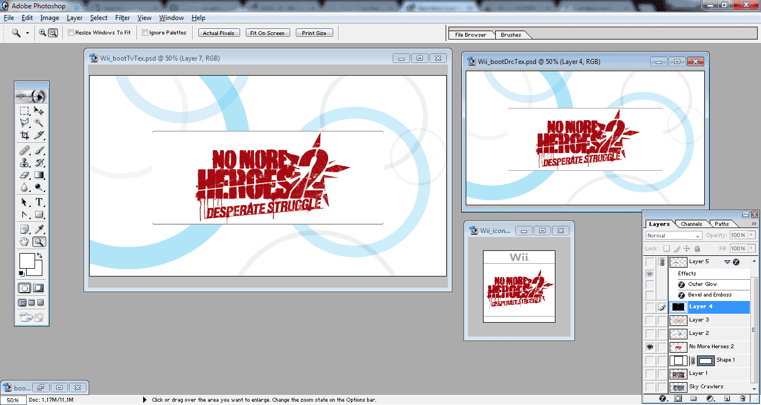Screen dimensions: 761x405
Task: Select the Magic Wand tool
Action: coord(39,122)
